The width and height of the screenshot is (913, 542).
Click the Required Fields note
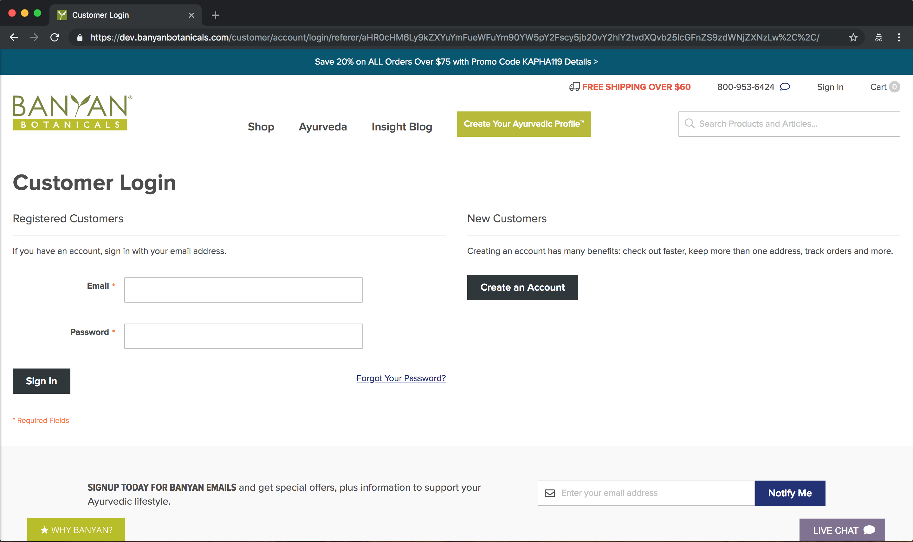pyautogui.click(x=41, y=420)
